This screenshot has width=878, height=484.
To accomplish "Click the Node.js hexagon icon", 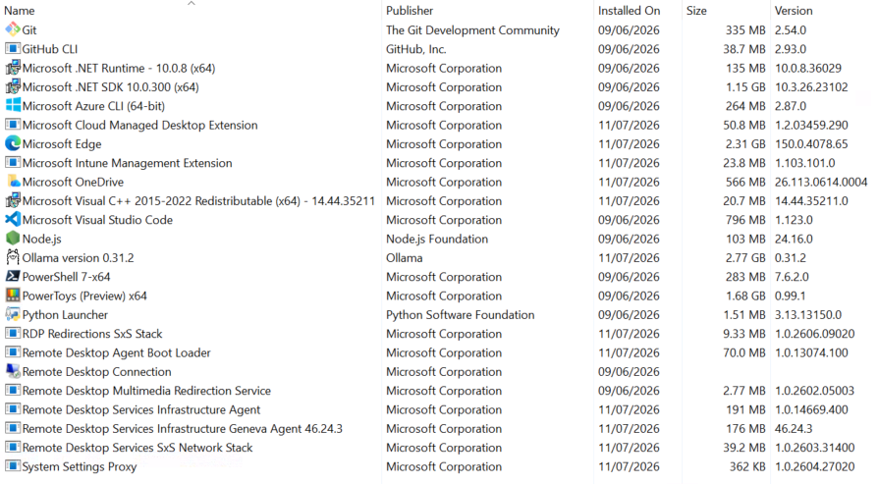I will click(x=13, y=239).
